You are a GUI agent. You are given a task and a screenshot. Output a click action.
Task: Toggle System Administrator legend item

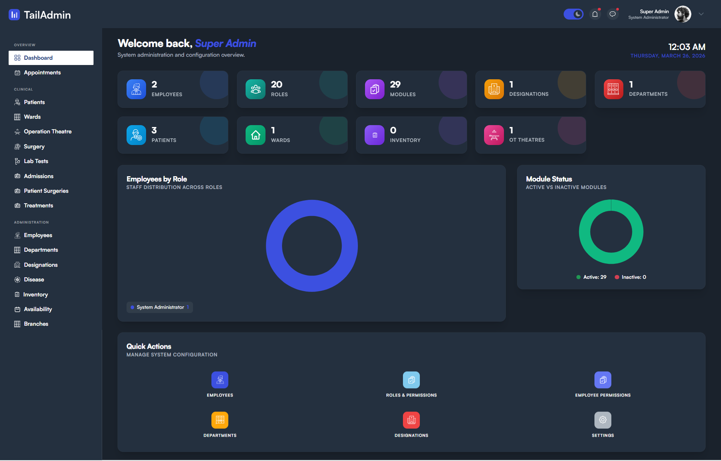[160, 307]
